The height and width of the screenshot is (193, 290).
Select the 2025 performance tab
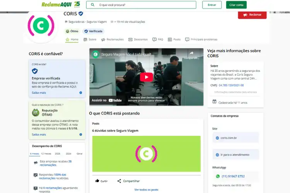[58, 154]
